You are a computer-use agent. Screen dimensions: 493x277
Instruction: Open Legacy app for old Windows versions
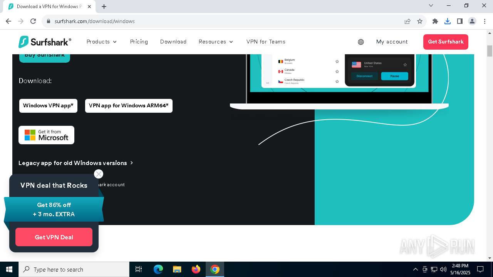click(75, 163)
